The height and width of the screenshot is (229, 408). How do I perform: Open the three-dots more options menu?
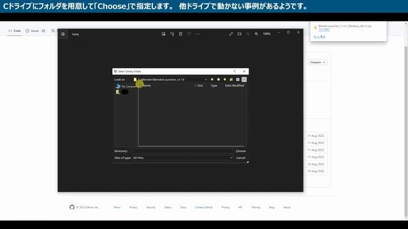coord(198,34)
